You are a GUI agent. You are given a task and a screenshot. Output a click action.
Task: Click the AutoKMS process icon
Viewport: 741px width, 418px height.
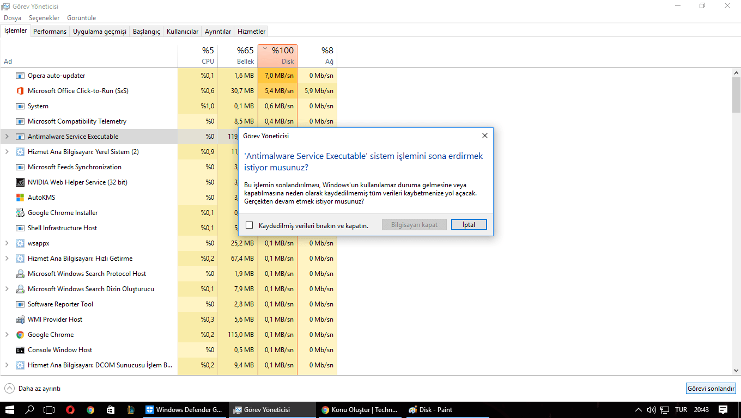(20, 198)
